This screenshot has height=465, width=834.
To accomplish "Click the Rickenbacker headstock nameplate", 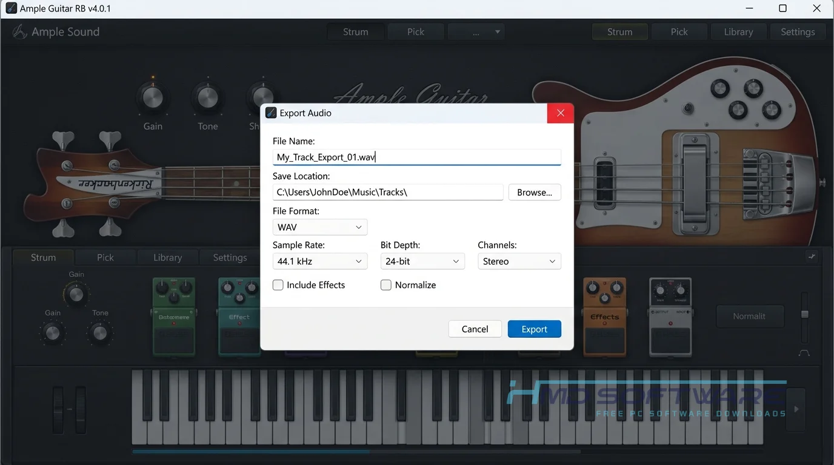I will click(x=109, y=183).
